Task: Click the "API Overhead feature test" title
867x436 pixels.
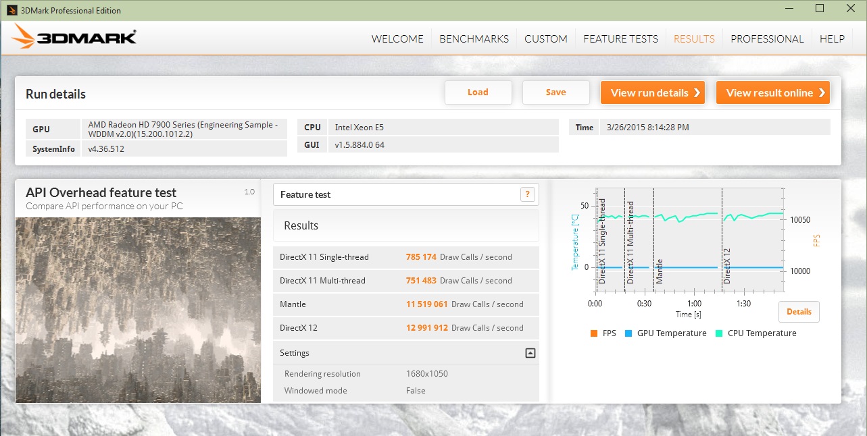Action: pos(101,192)
